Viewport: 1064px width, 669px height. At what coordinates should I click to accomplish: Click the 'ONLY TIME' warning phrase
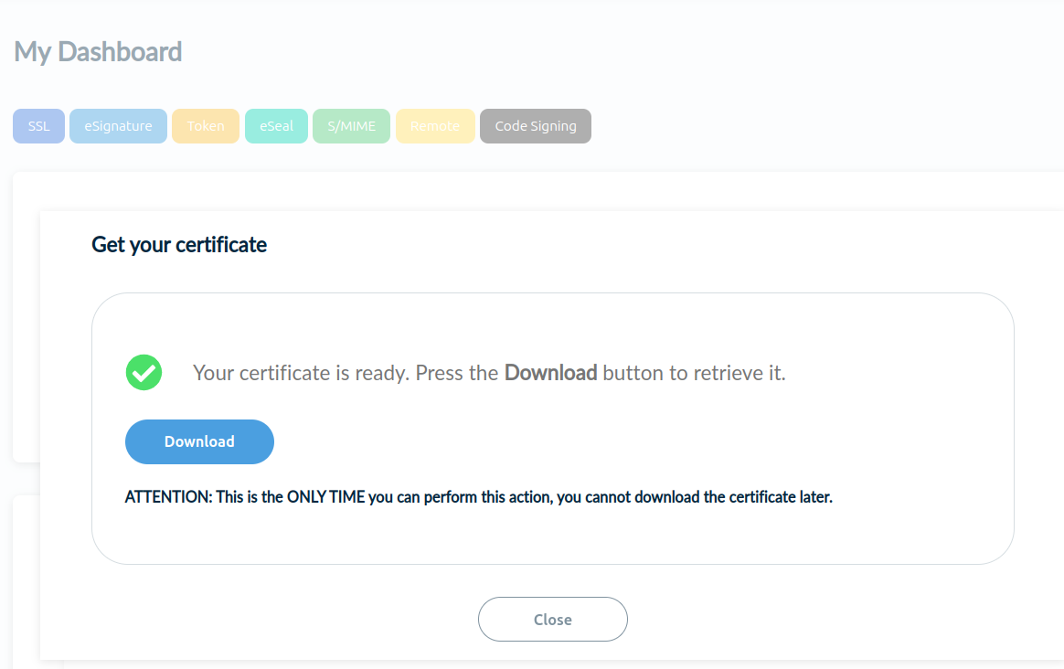(x=325, y=498)
